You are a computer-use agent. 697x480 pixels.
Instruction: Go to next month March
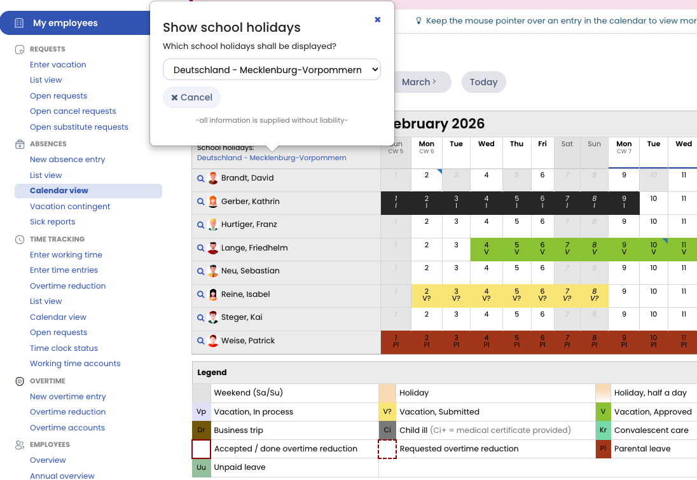(x=419, y=82)
